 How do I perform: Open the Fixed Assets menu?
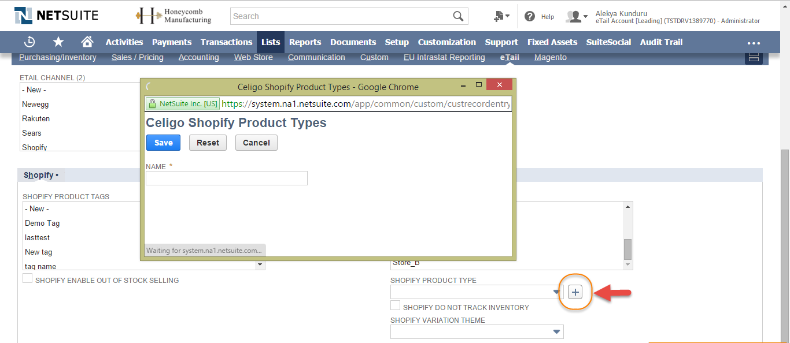[552, 42]
